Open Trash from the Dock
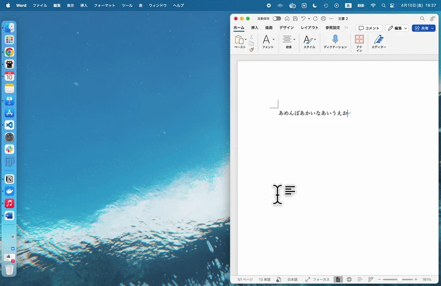 [x=9, y=269]
